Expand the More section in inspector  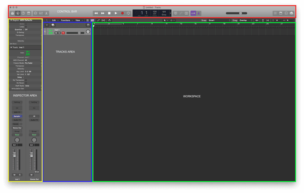11,44
